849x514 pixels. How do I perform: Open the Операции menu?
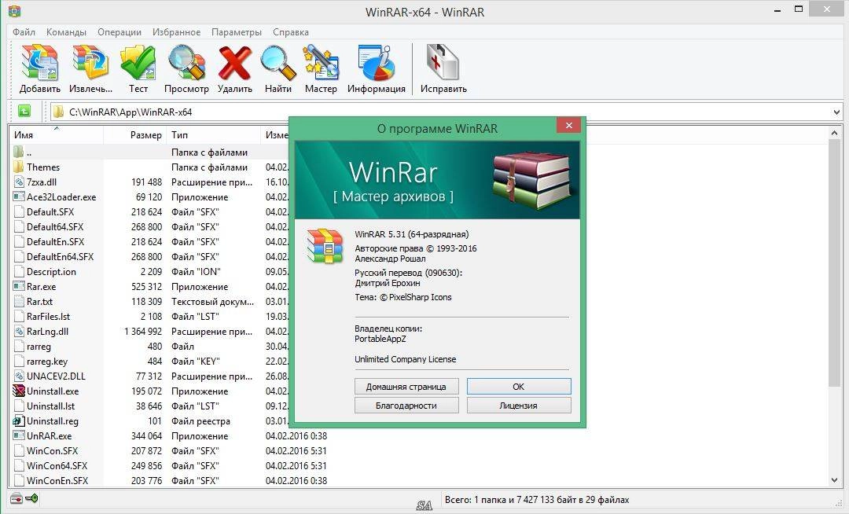119,32
